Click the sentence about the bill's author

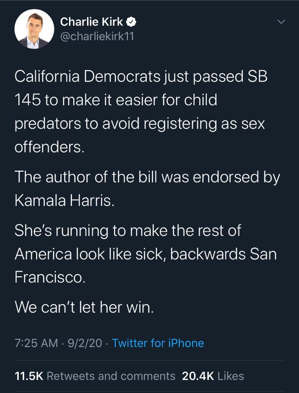[x=147, y=189]
